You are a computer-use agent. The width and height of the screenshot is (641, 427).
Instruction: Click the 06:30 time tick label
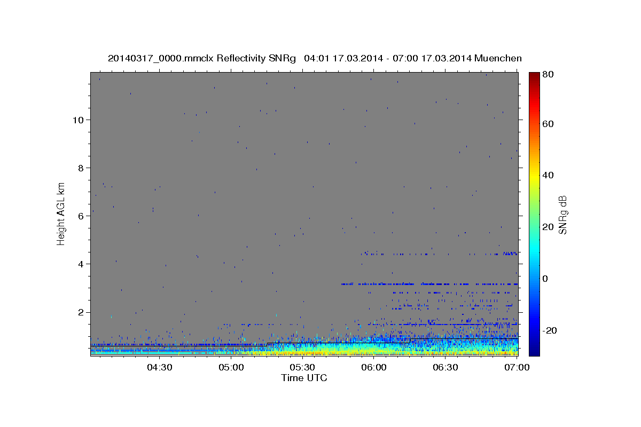[445, 367]
